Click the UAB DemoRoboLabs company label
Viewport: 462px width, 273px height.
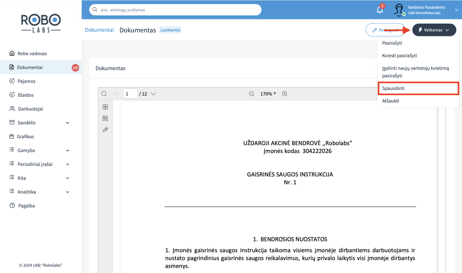click(x=424, y=13)
